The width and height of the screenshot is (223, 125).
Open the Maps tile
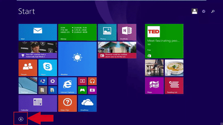pos(154,86)
